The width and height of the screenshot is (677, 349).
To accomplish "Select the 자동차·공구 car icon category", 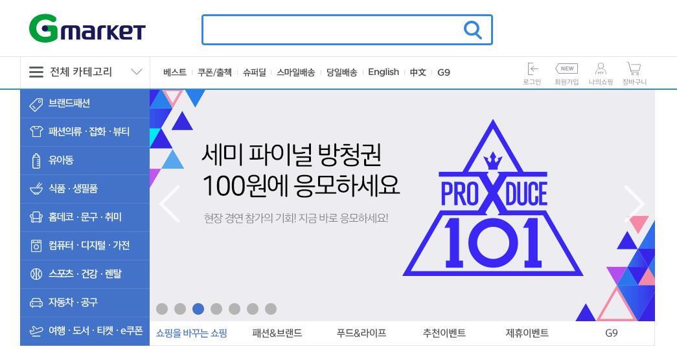I will pyautogui.click(x=85, y=302).
